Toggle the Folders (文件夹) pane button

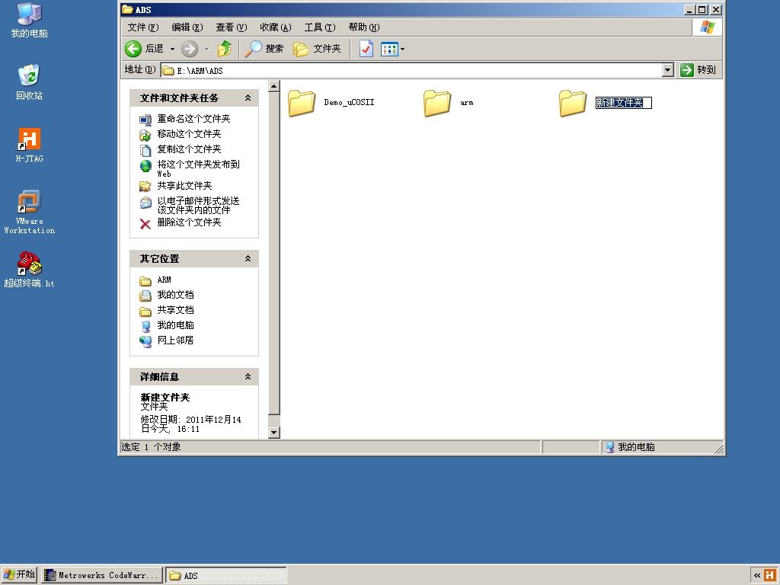317,49
